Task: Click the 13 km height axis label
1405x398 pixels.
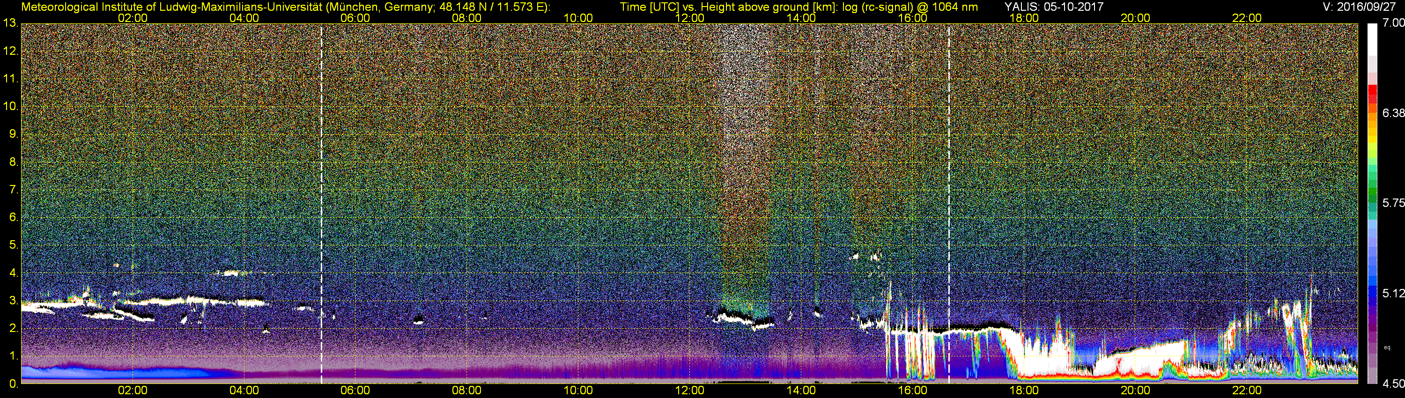Action: [10, 23]
